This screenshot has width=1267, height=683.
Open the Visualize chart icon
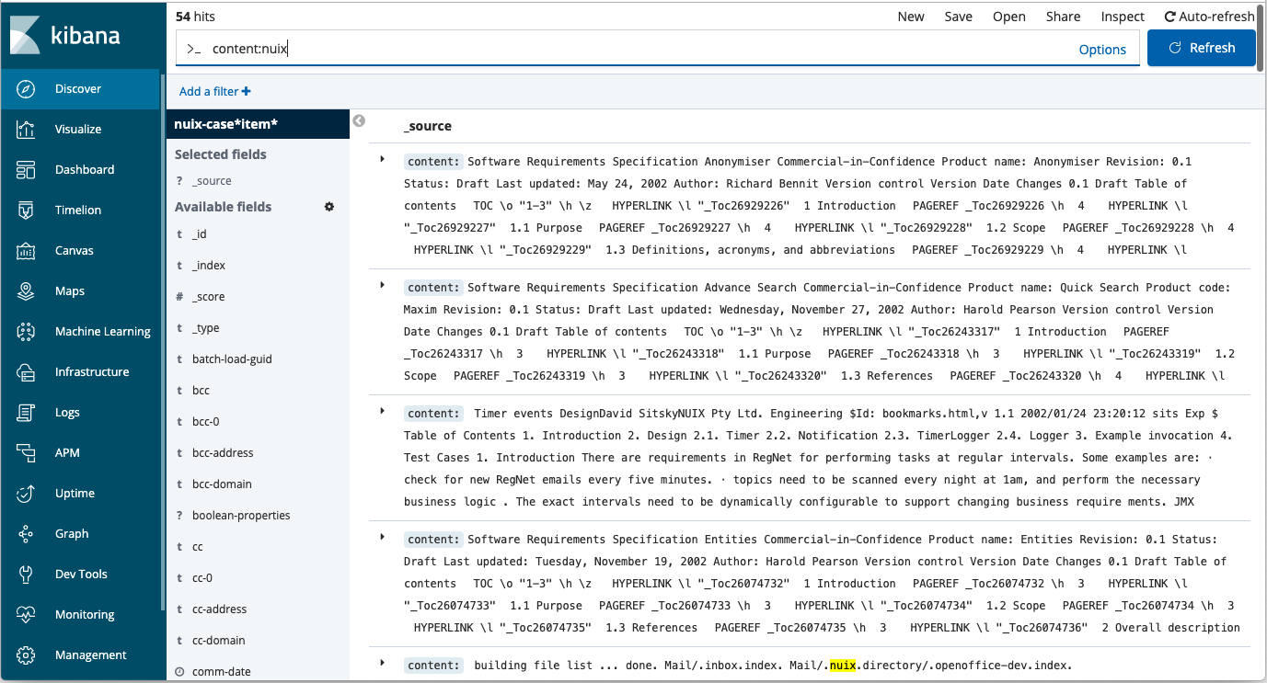point(26,130)
